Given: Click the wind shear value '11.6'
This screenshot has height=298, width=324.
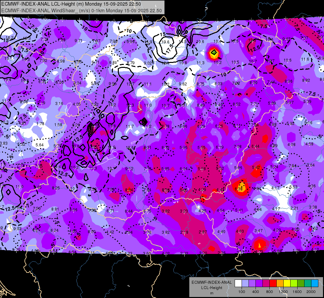Looking at the screenshot, I should pyautogui.click(x=305, y=59).
